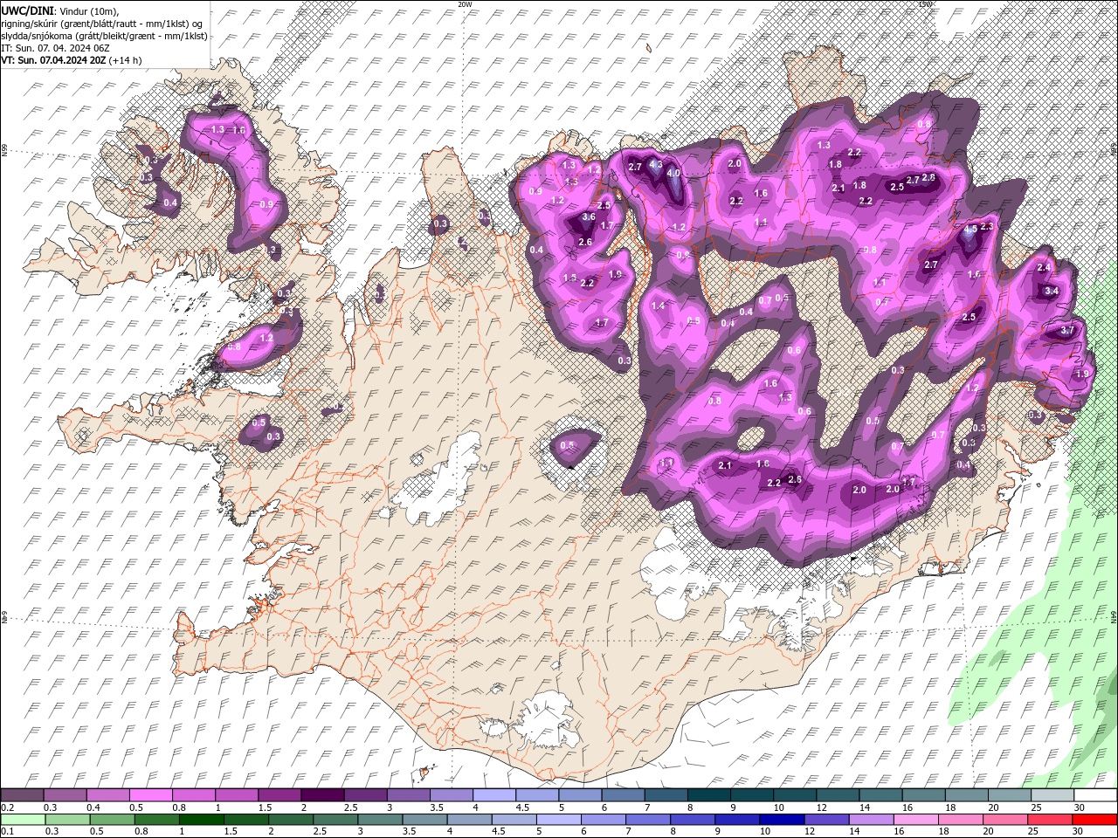Click the valid time line 'VT: Sun. 07.04.2024 20Z'

54,60
